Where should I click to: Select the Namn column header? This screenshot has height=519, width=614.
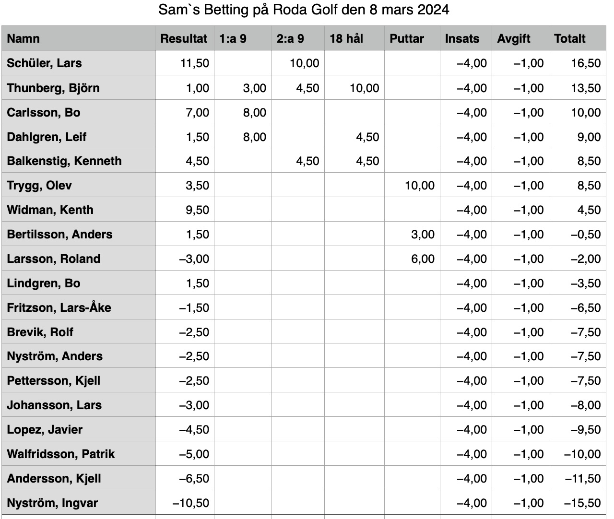[78, 38]
